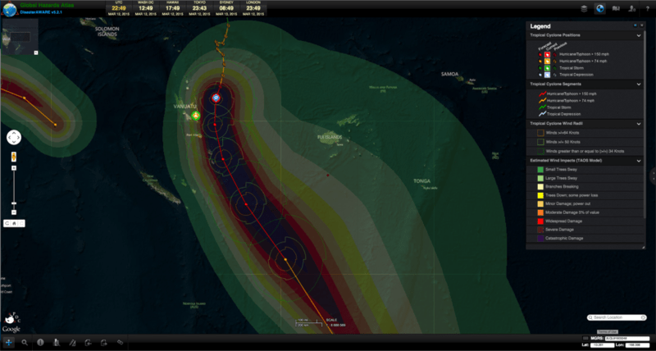Image resolution: width=656 pixels, height=351 pixels.
Task: Collapse Estimated Wind Impacts section
Action: click(639, 160)
